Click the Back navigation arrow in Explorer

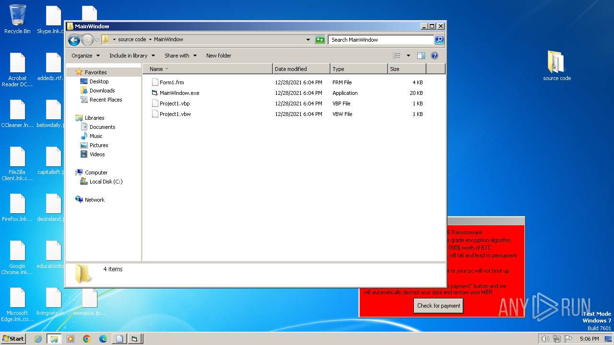tap(74, 40)
